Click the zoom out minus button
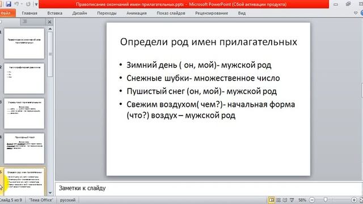The width and height of the screenshot is (363, 204). pyautogui.click(x=312, y=200)
